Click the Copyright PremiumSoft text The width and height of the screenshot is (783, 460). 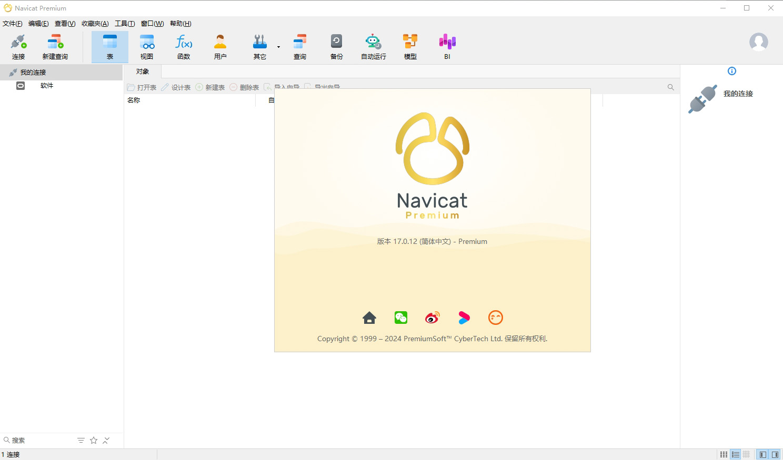click(x=432, y=339)
